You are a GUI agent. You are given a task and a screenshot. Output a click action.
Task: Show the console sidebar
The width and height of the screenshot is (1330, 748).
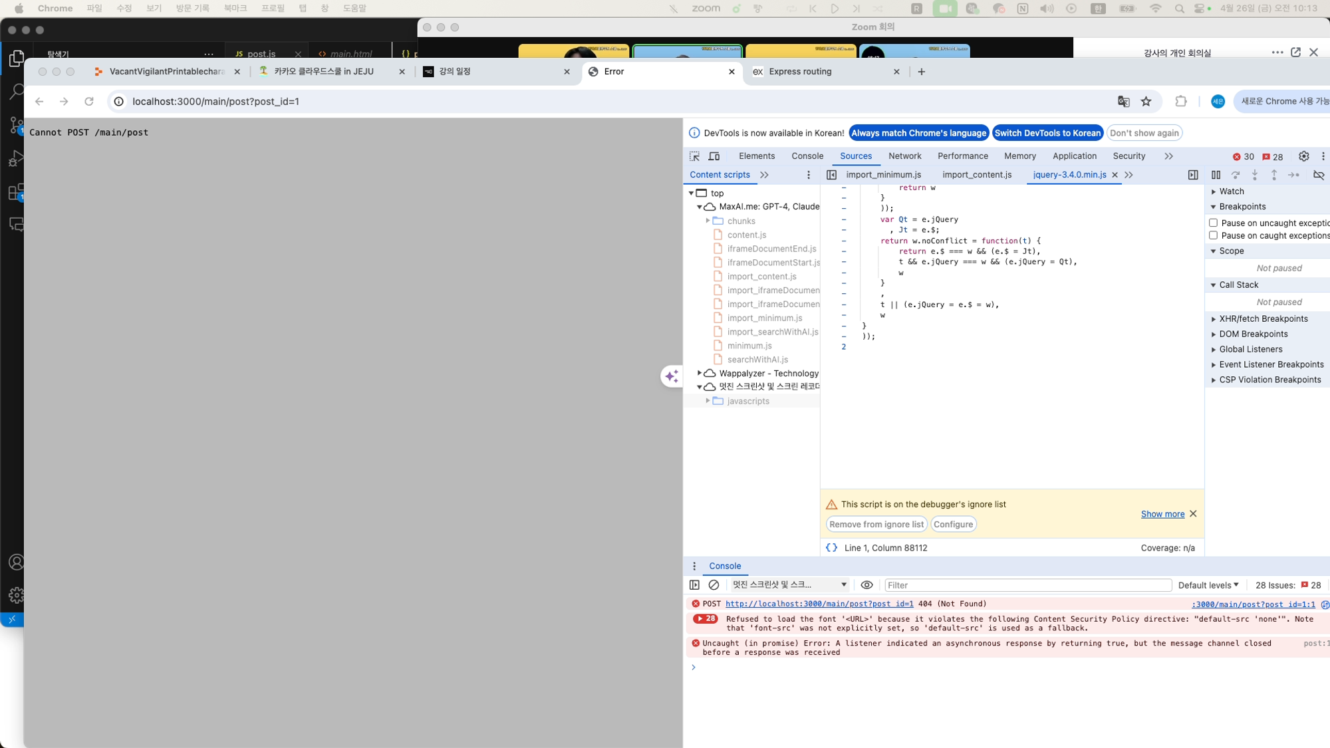click(x=694, y=585)
